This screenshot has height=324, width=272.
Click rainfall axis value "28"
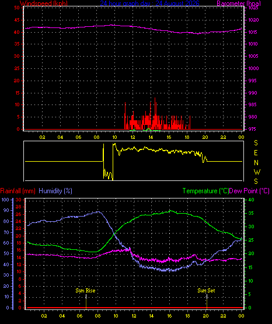[19, 207]
